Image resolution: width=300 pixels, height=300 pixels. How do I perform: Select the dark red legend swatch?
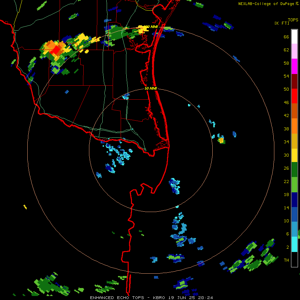click(x=294, y=82)
